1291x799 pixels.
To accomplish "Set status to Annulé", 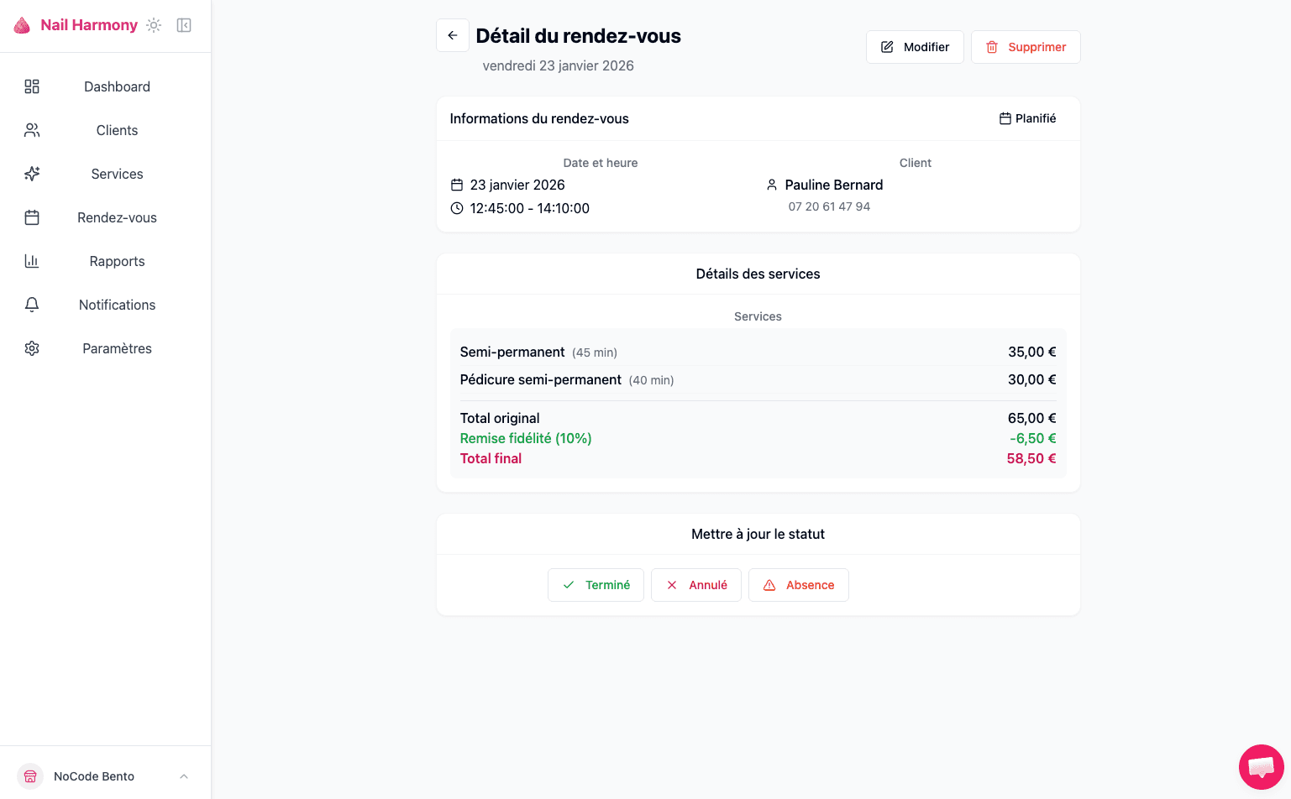I will [x=695, y=585].
